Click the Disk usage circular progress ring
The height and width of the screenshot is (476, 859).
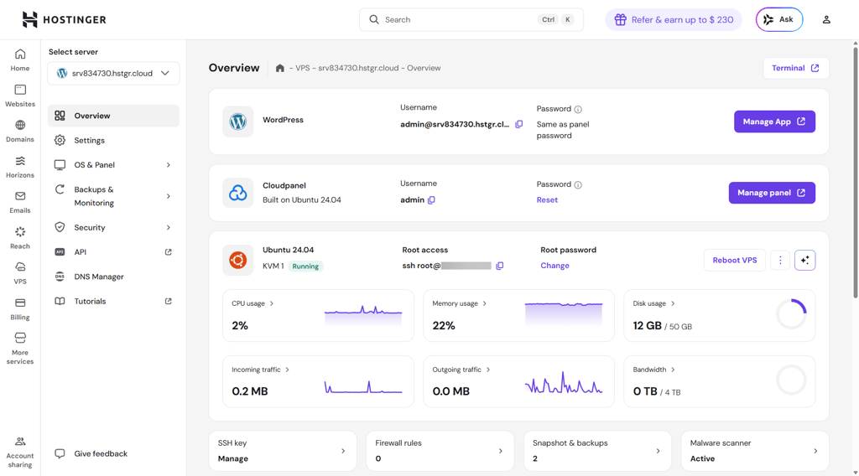tap(791, 314)
